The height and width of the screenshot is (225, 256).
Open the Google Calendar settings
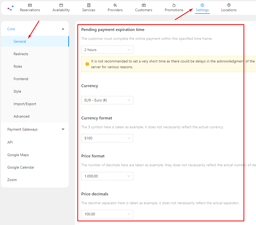point(21,167)
